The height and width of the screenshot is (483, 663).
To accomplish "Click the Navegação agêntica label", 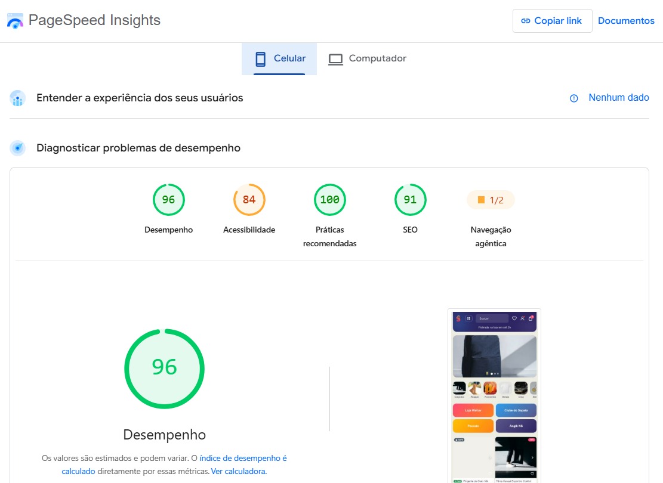I will tap(491, 237).
